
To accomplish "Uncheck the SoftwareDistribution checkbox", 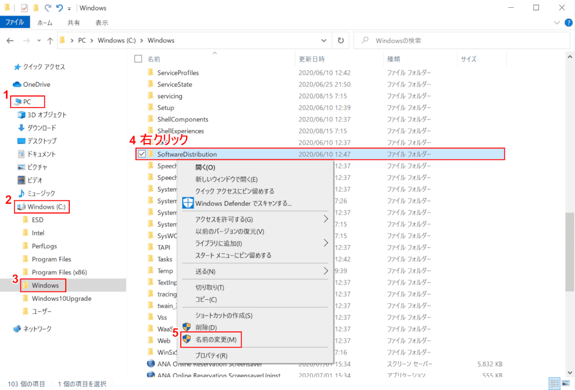I will 142,154.
